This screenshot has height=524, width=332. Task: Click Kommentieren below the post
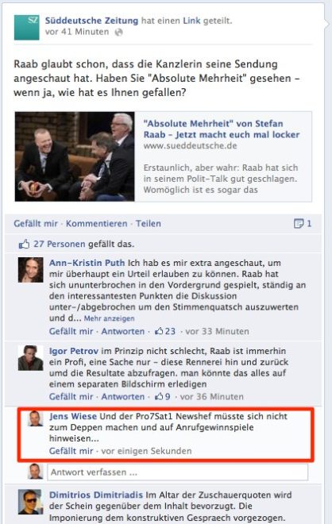coord(97,224)
